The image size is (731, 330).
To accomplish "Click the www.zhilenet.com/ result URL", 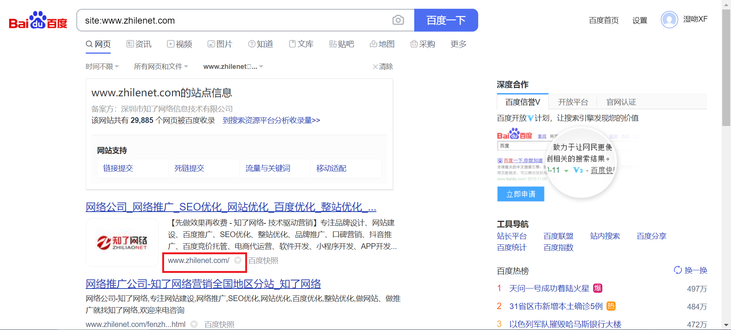I will coord(199,260).
